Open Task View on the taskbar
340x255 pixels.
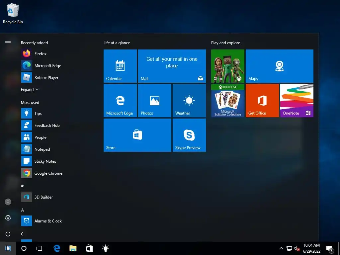point(40,248)
